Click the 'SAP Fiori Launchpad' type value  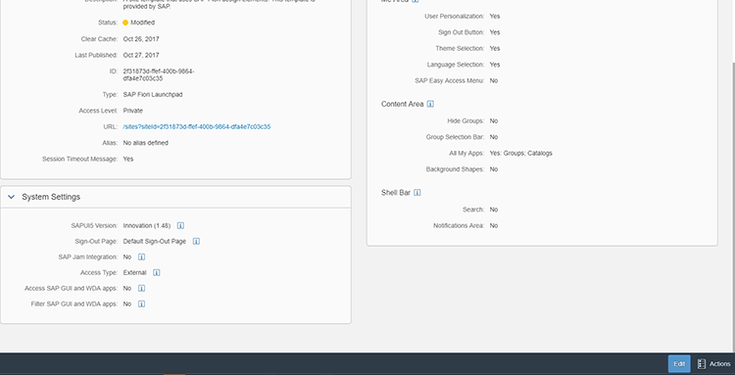coord(153,95)
